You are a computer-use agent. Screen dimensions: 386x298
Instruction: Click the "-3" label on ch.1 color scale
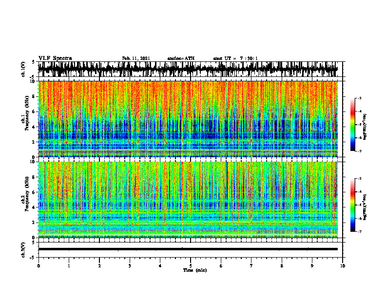point(360,98)
